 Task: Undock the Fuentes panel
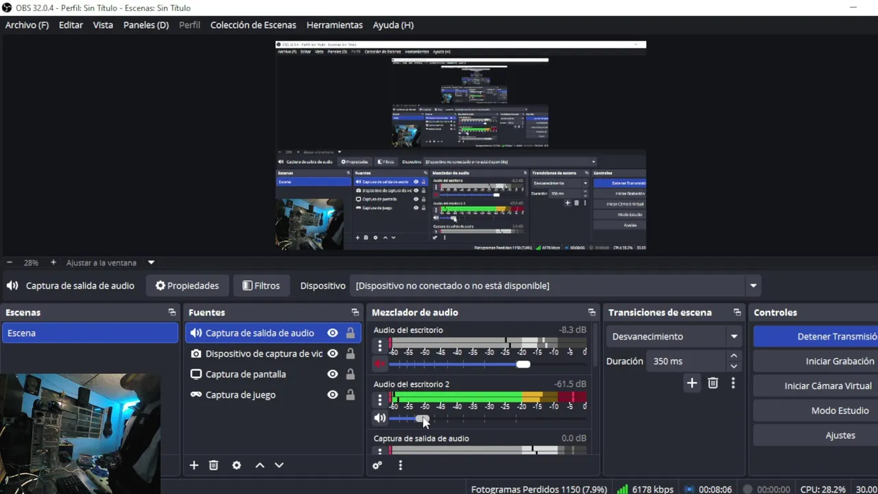[x=355, y=312]
